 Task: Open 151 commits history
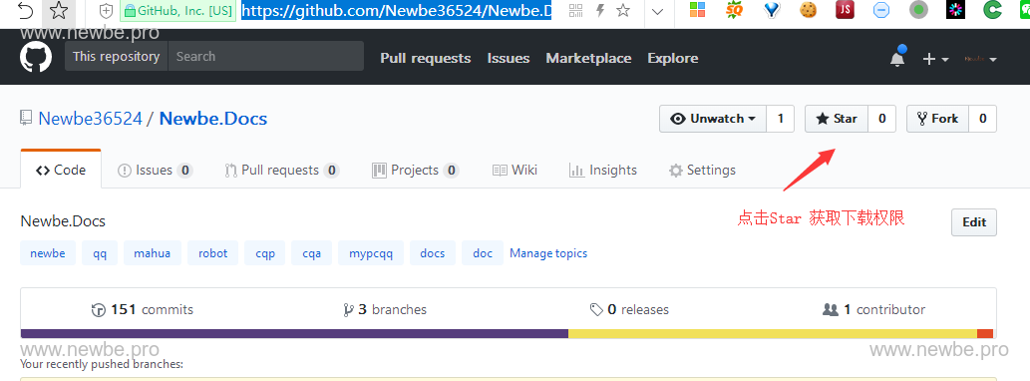143,309
